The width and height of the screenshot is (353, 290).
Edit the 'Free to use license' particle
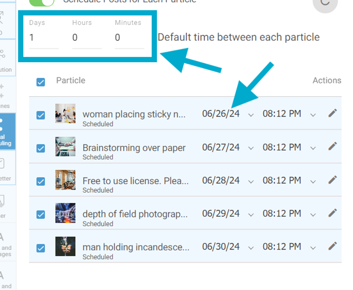point(332,180)
